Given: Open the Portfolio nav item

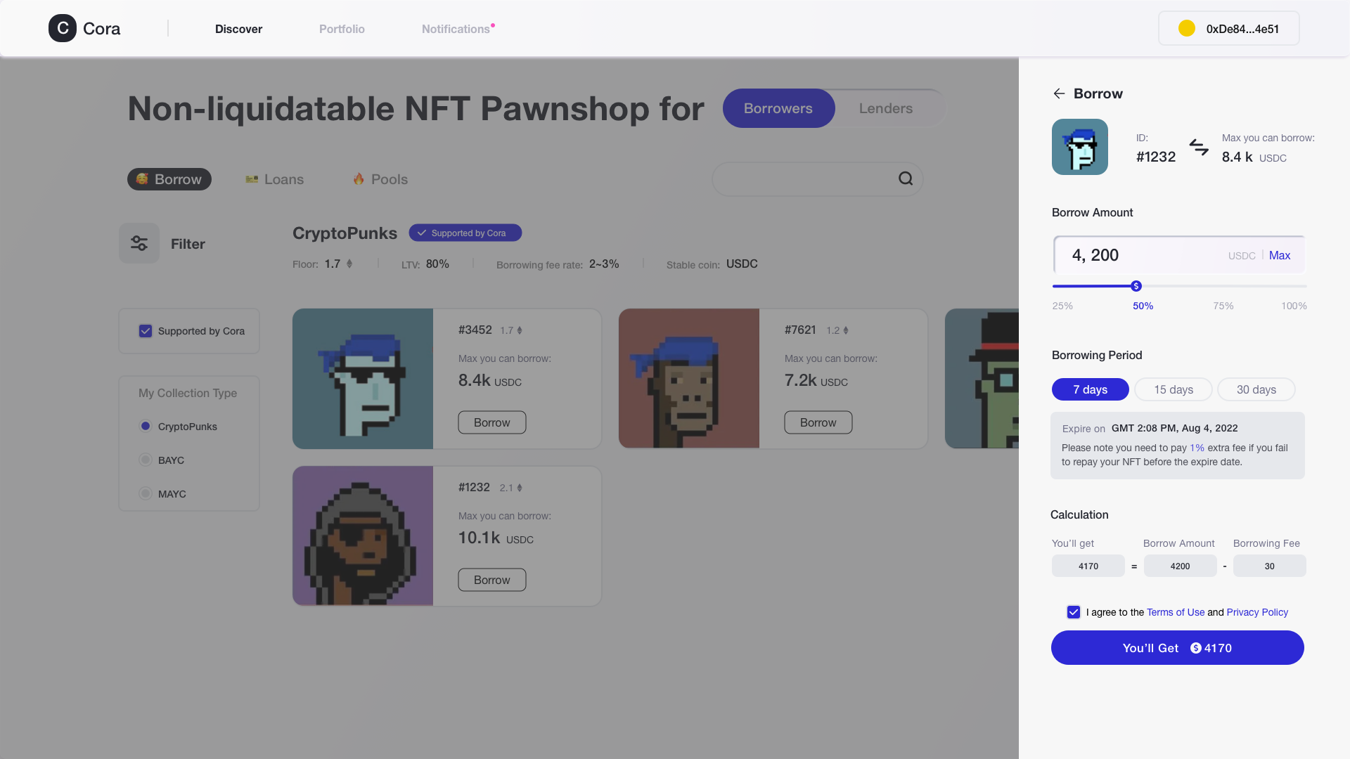Looking at the screenshot, I should [x=342, y=29].
